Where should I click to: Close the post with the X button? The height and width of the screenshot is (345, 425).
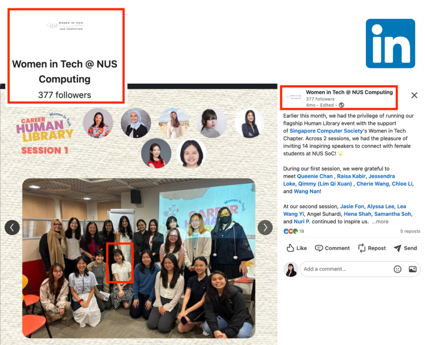(x=414, y=95)
